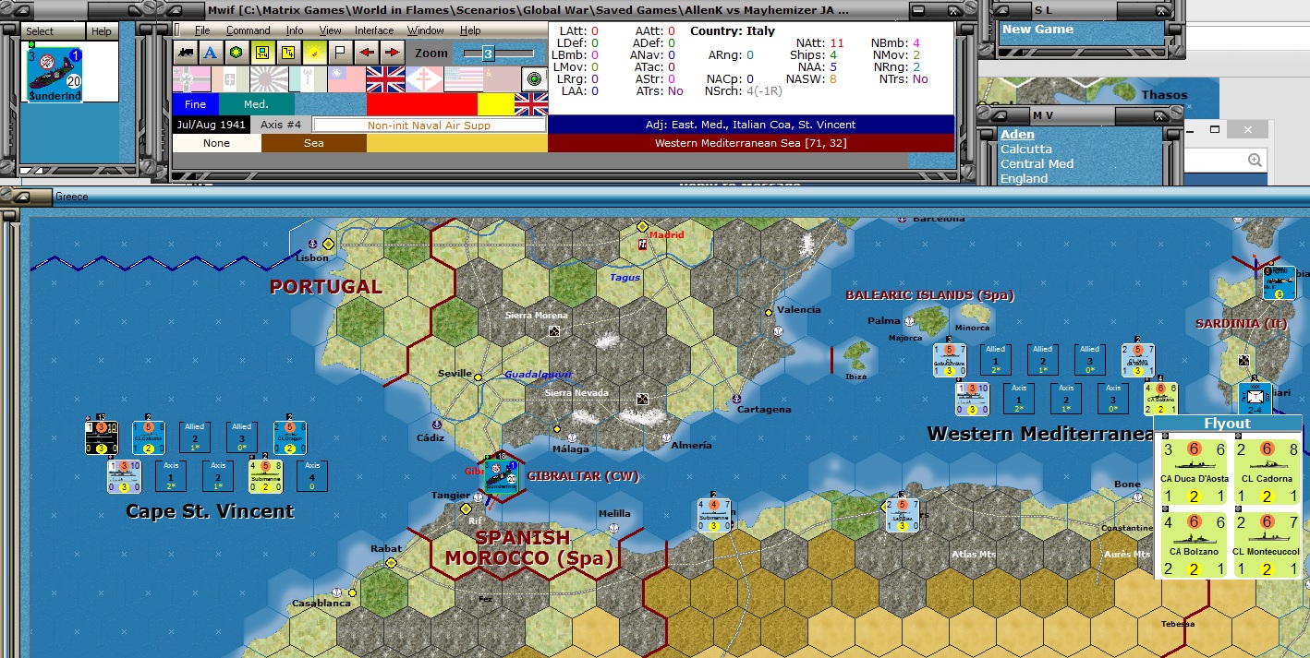The image size is (1310, 658).
Task: Open the Command menu
Action: (249, 30)
